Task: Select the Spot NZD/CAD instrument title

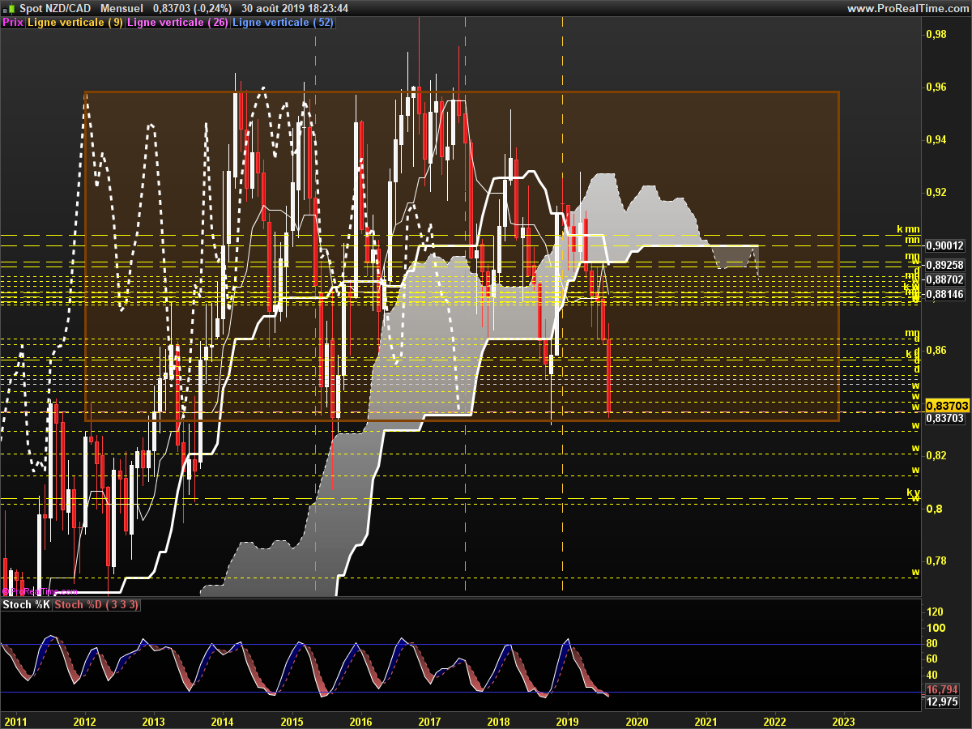Action: (x=54, y=8)
